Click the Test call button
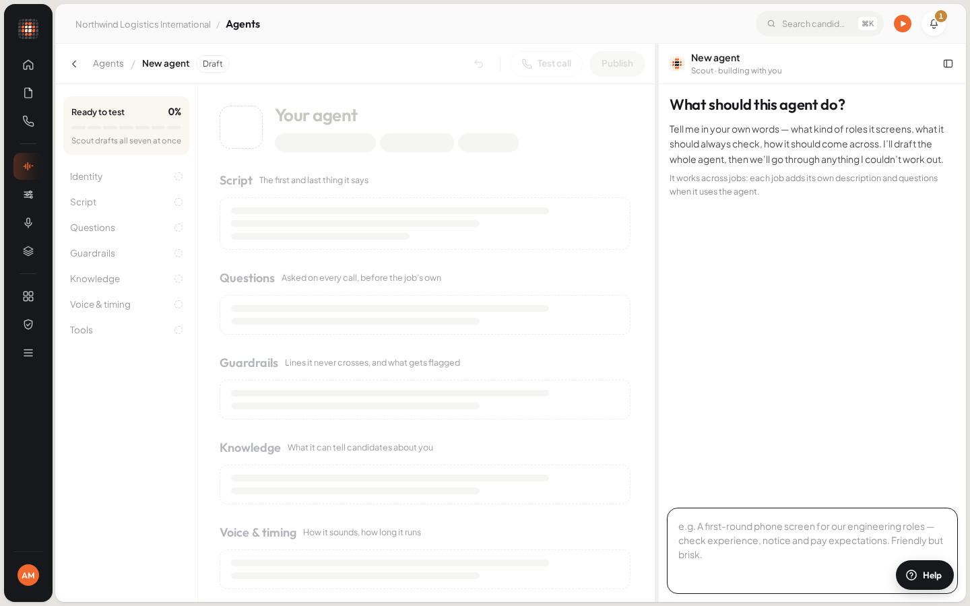 pyautogui.click(x=546, y=64)
